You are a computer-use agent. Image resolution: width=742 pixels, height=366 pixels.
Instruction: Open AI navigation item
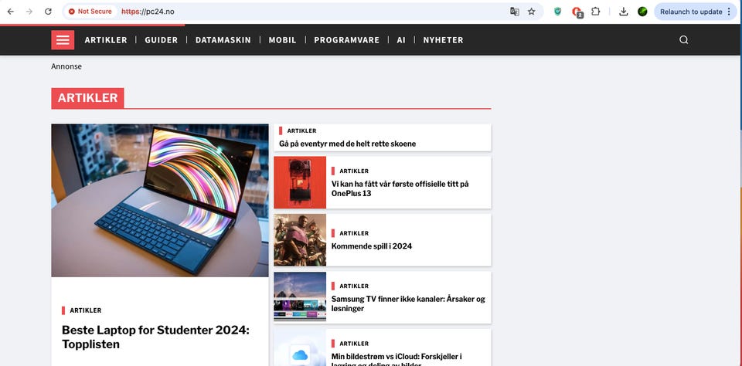[401, 40]
